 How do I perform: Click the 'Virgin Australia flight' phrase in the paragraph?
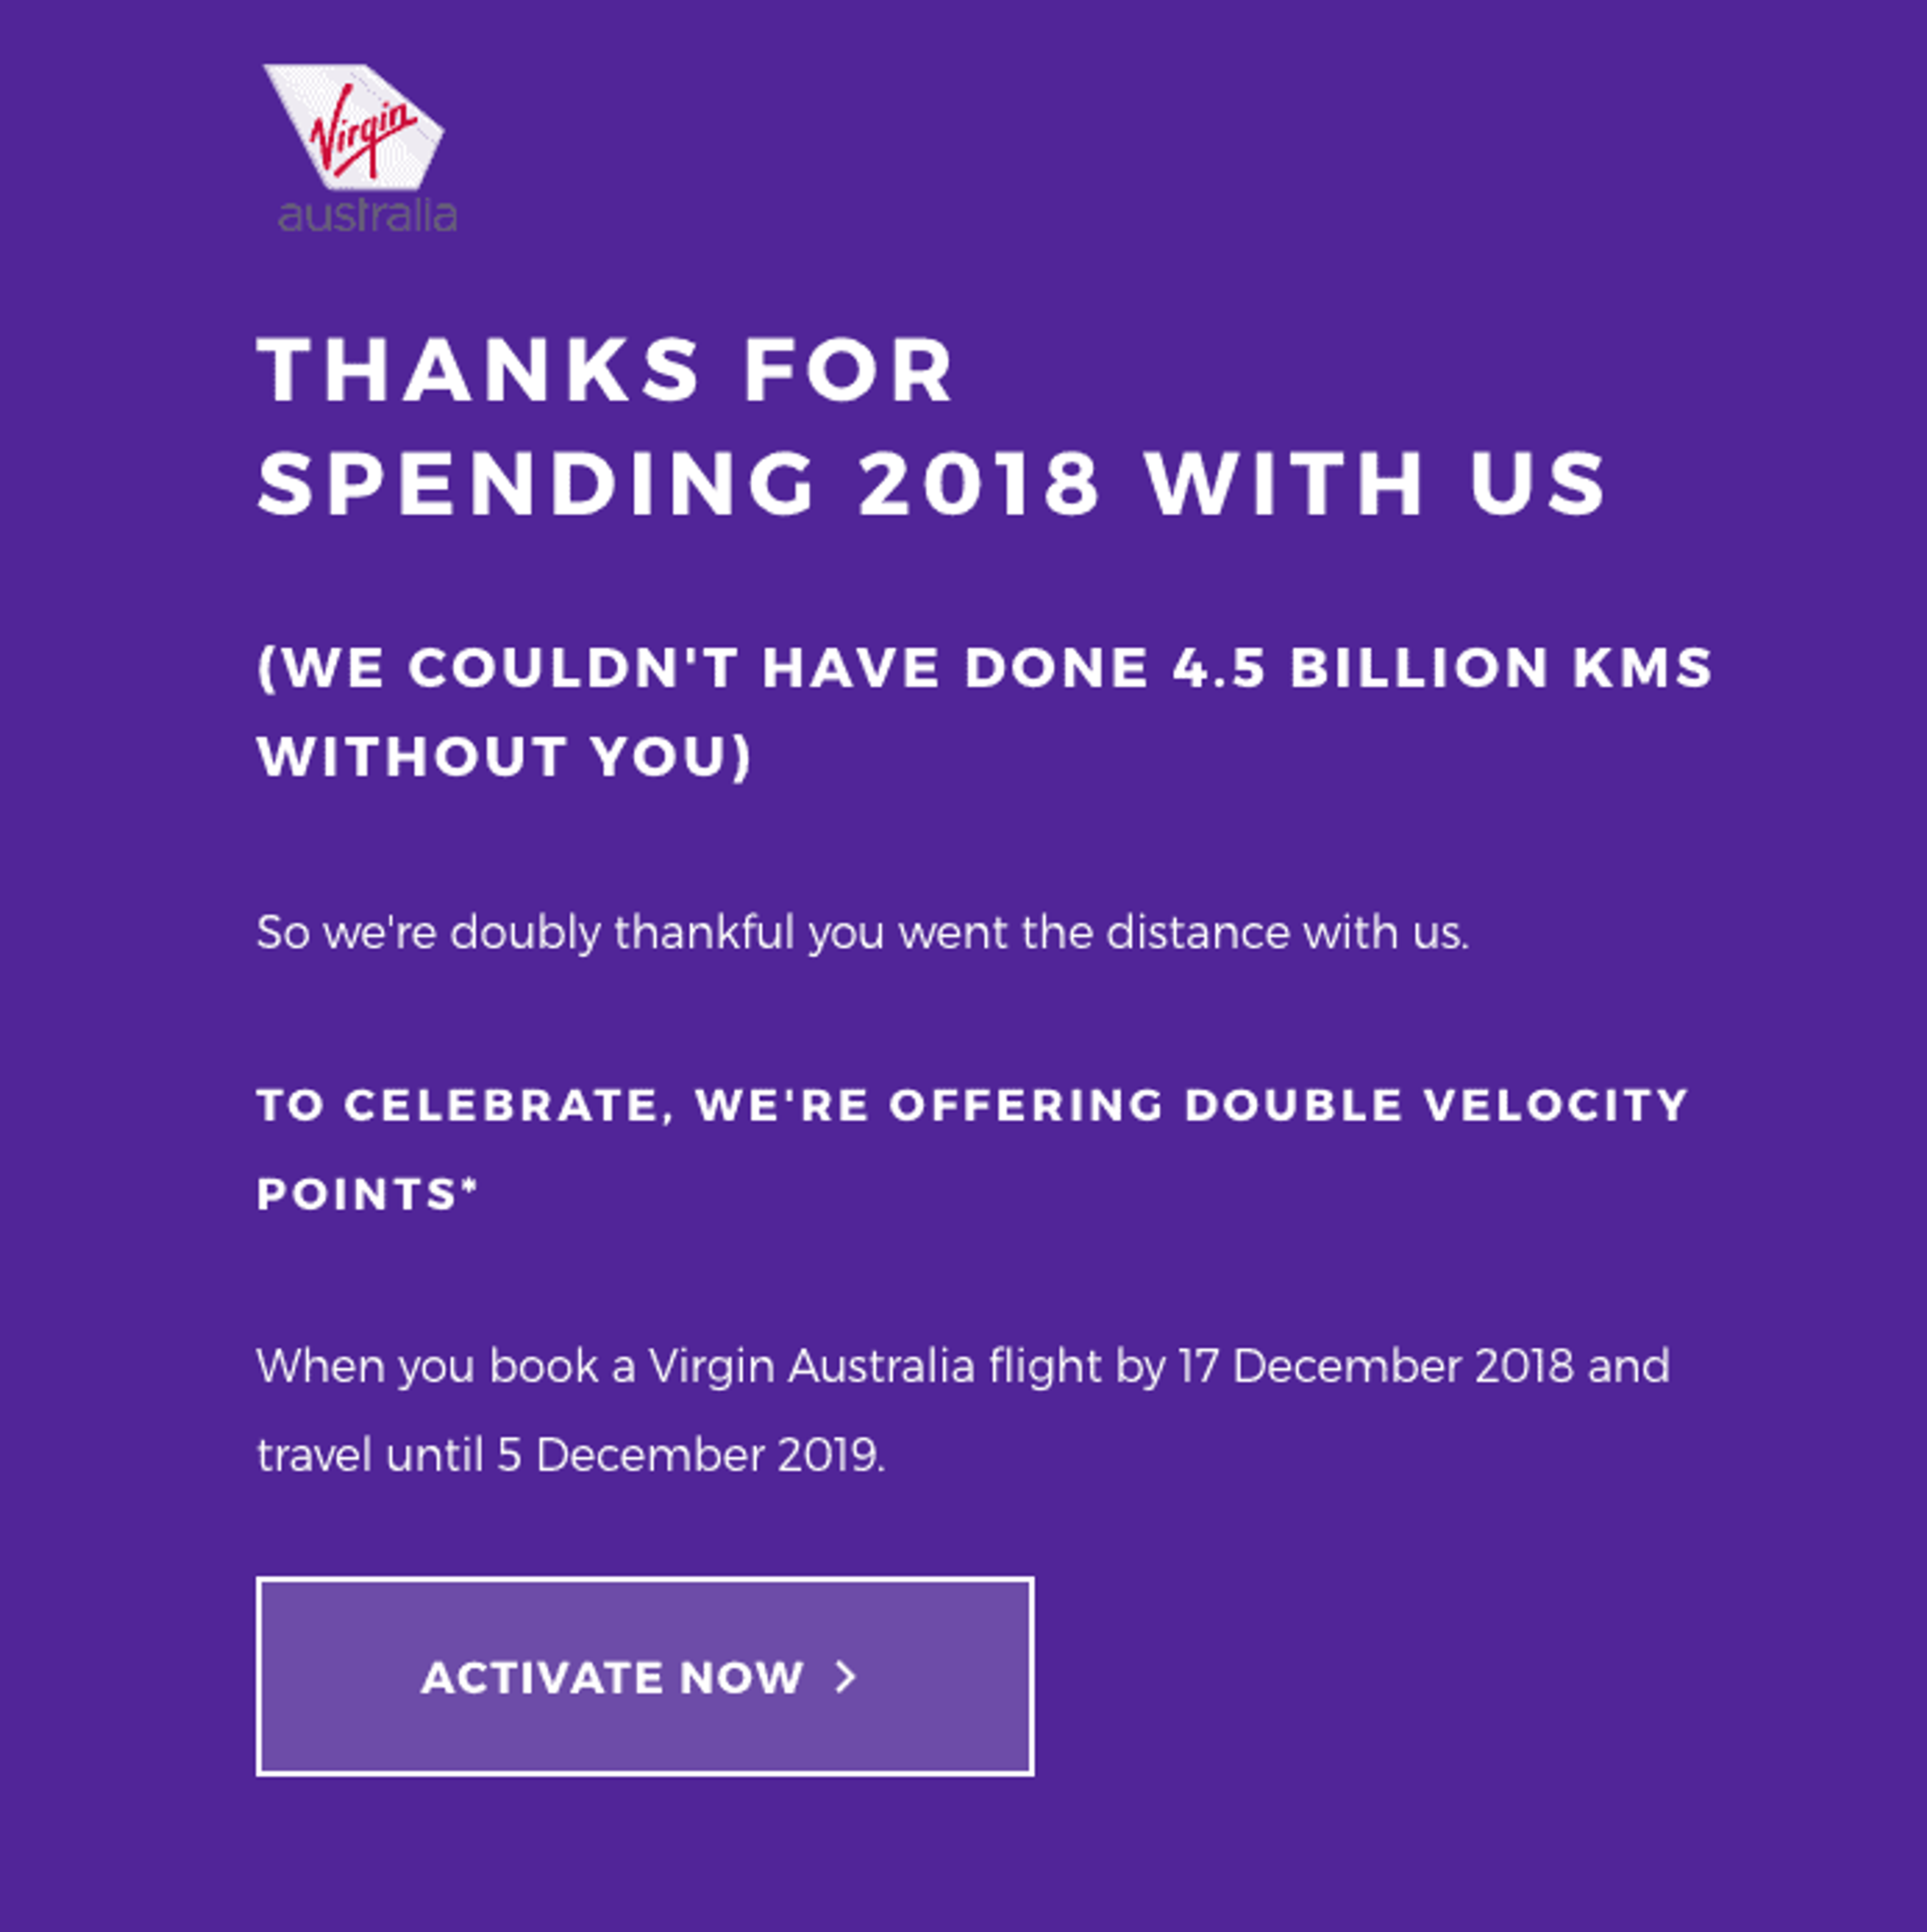(x=876, y=1367)
